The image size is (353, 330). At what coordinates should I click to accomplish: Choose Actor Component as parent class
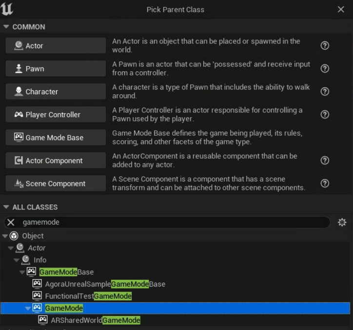[56, 161]
